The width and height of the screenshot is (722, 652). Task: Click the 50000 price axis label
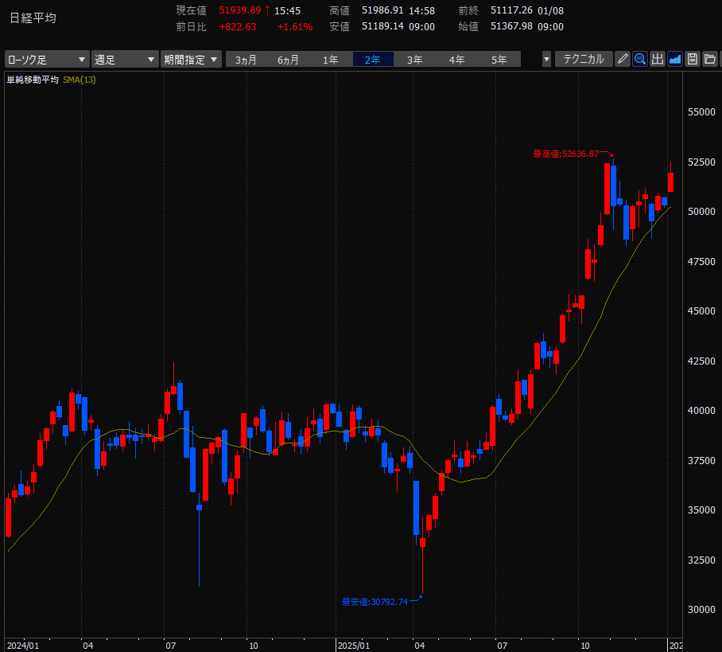tap(701, 212)
